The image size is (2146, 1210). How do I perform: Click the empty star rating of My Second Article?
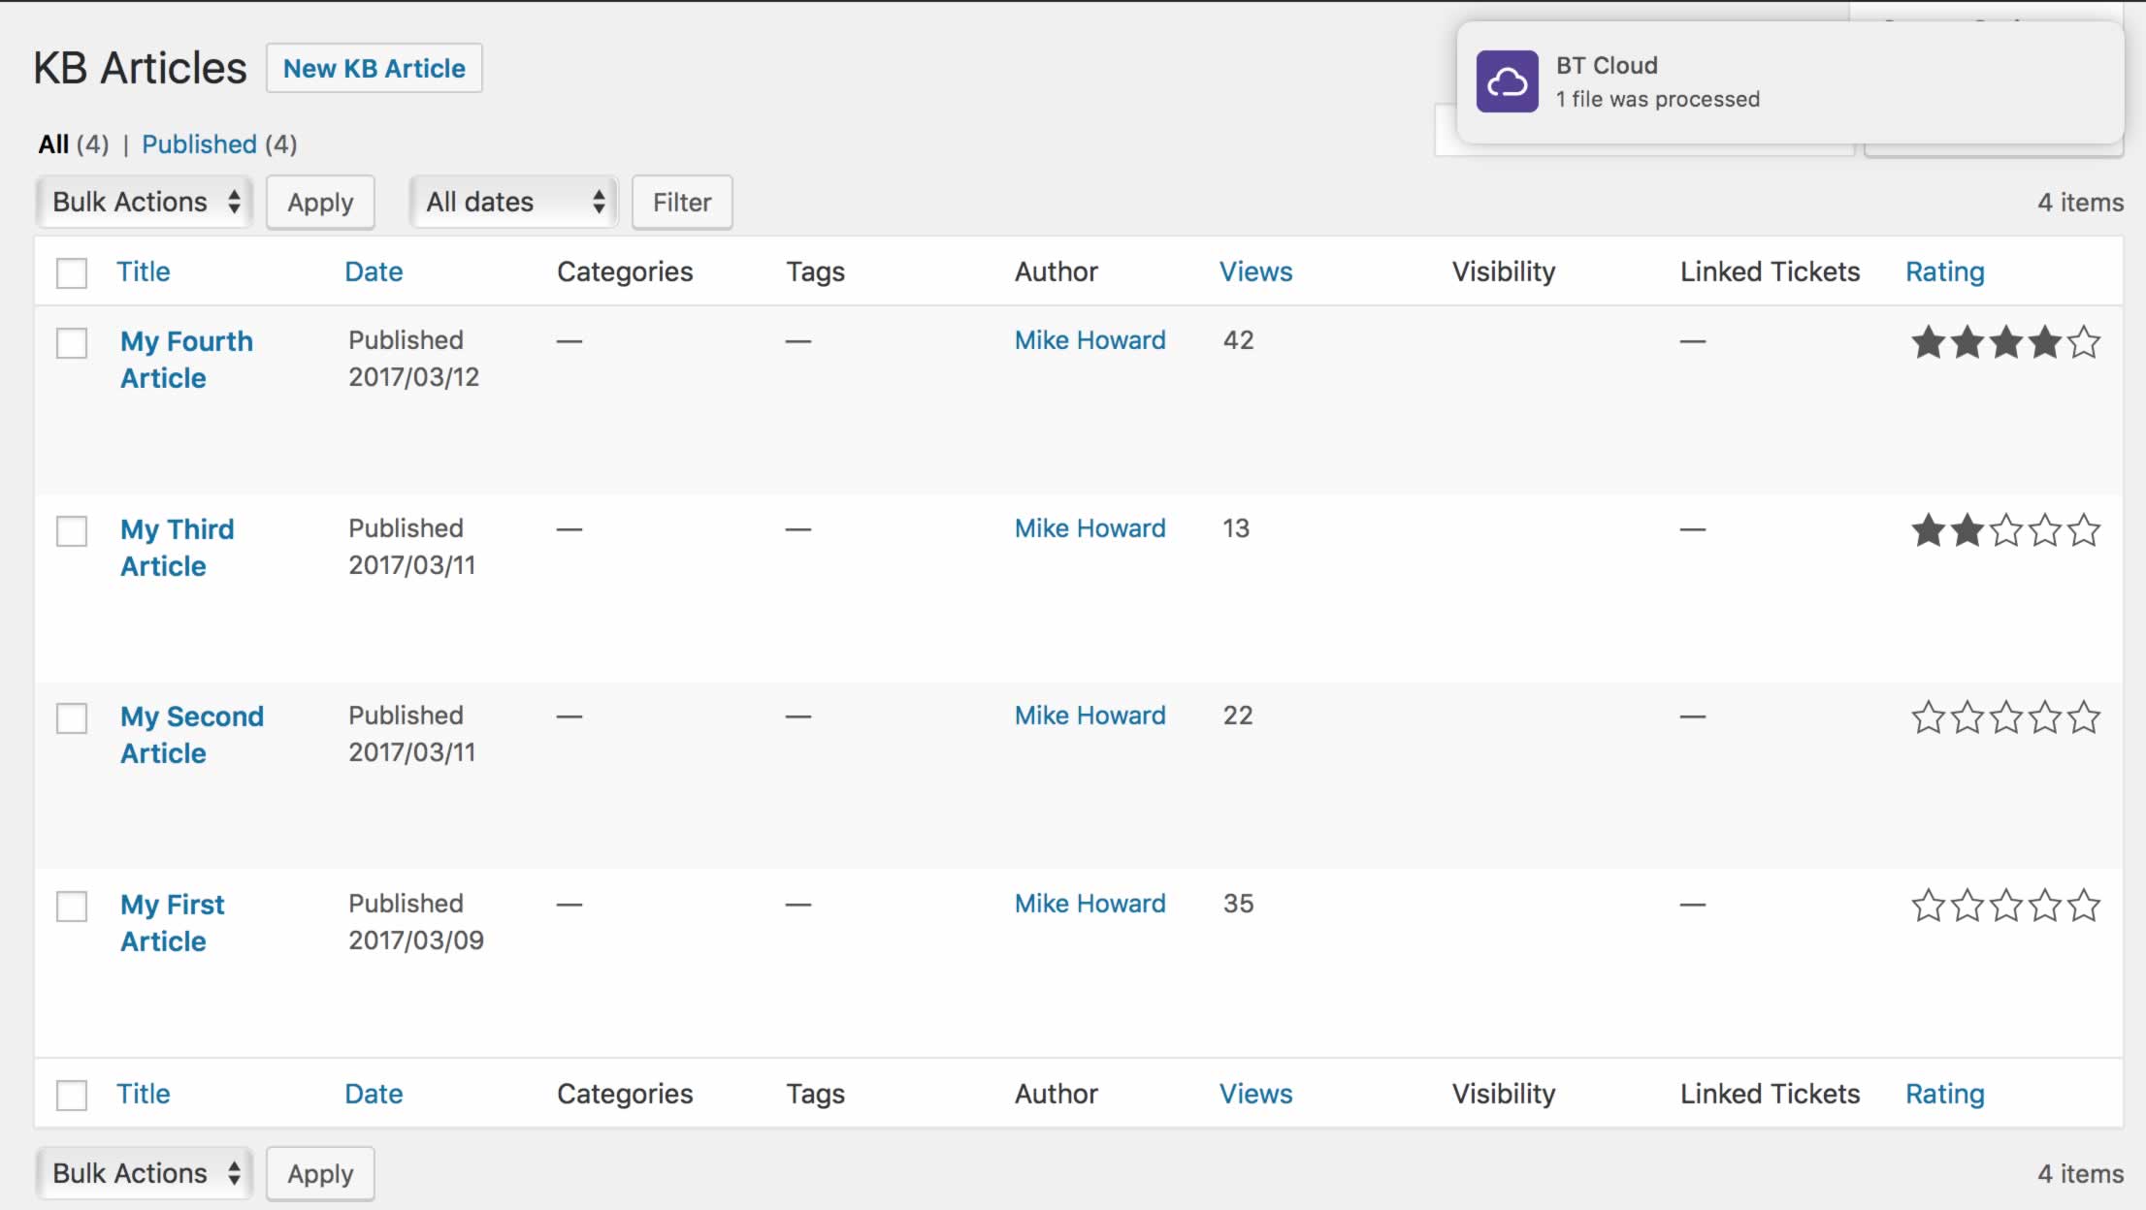pos(2004,717)
